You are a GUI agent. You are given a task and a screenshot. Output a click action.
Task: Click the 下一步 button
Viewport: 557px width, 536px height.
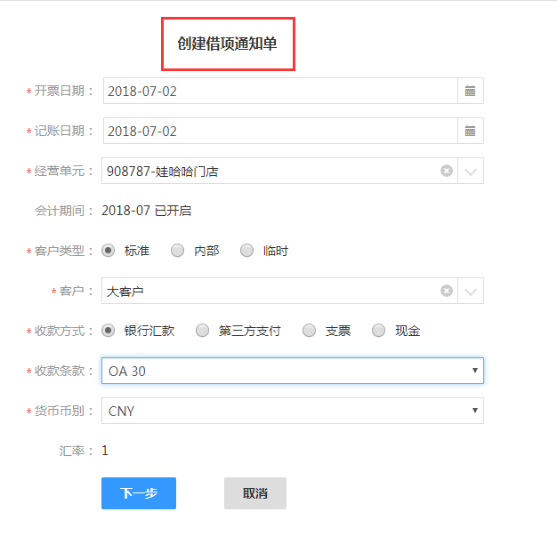139,493
